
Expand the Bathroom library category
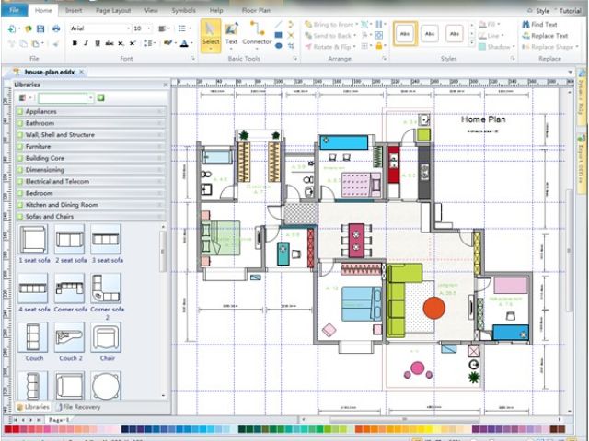pyautogui.click(x=40, y=123)
